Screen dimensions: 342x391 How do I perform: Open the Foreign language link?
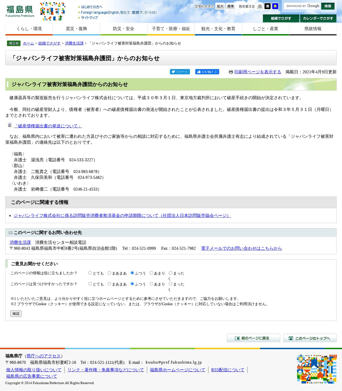[119, 12]
